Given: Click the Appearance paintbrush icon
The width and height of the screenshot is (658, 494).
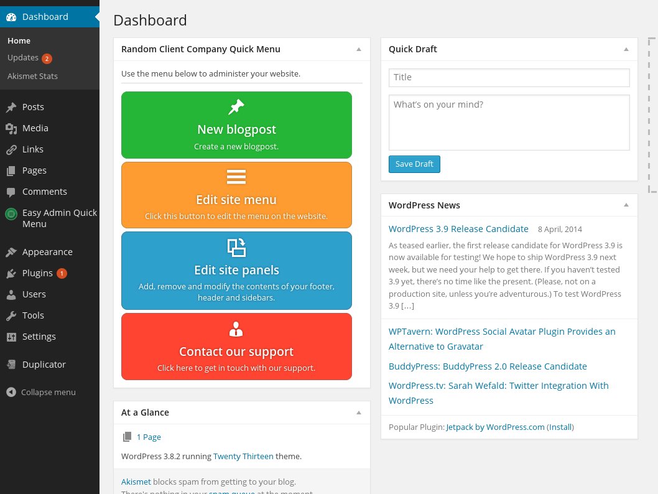Looking at the screenshot, I should tap(11, 252).
